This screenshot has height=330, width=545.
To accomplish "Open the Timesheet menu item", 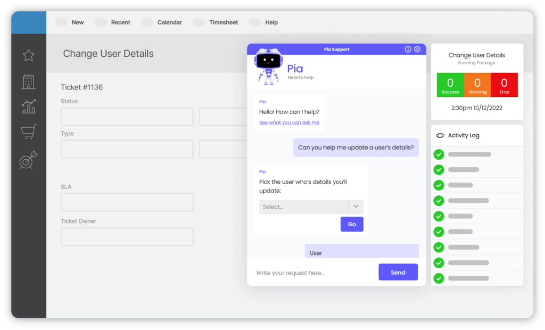I will [x=224, y=22].
